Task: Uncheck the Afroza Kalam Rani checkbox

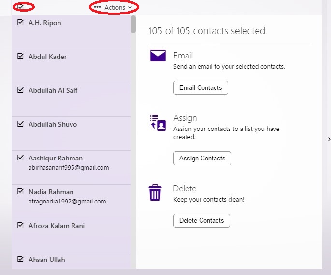Action: pyautogui.click(x=20, y=225)
